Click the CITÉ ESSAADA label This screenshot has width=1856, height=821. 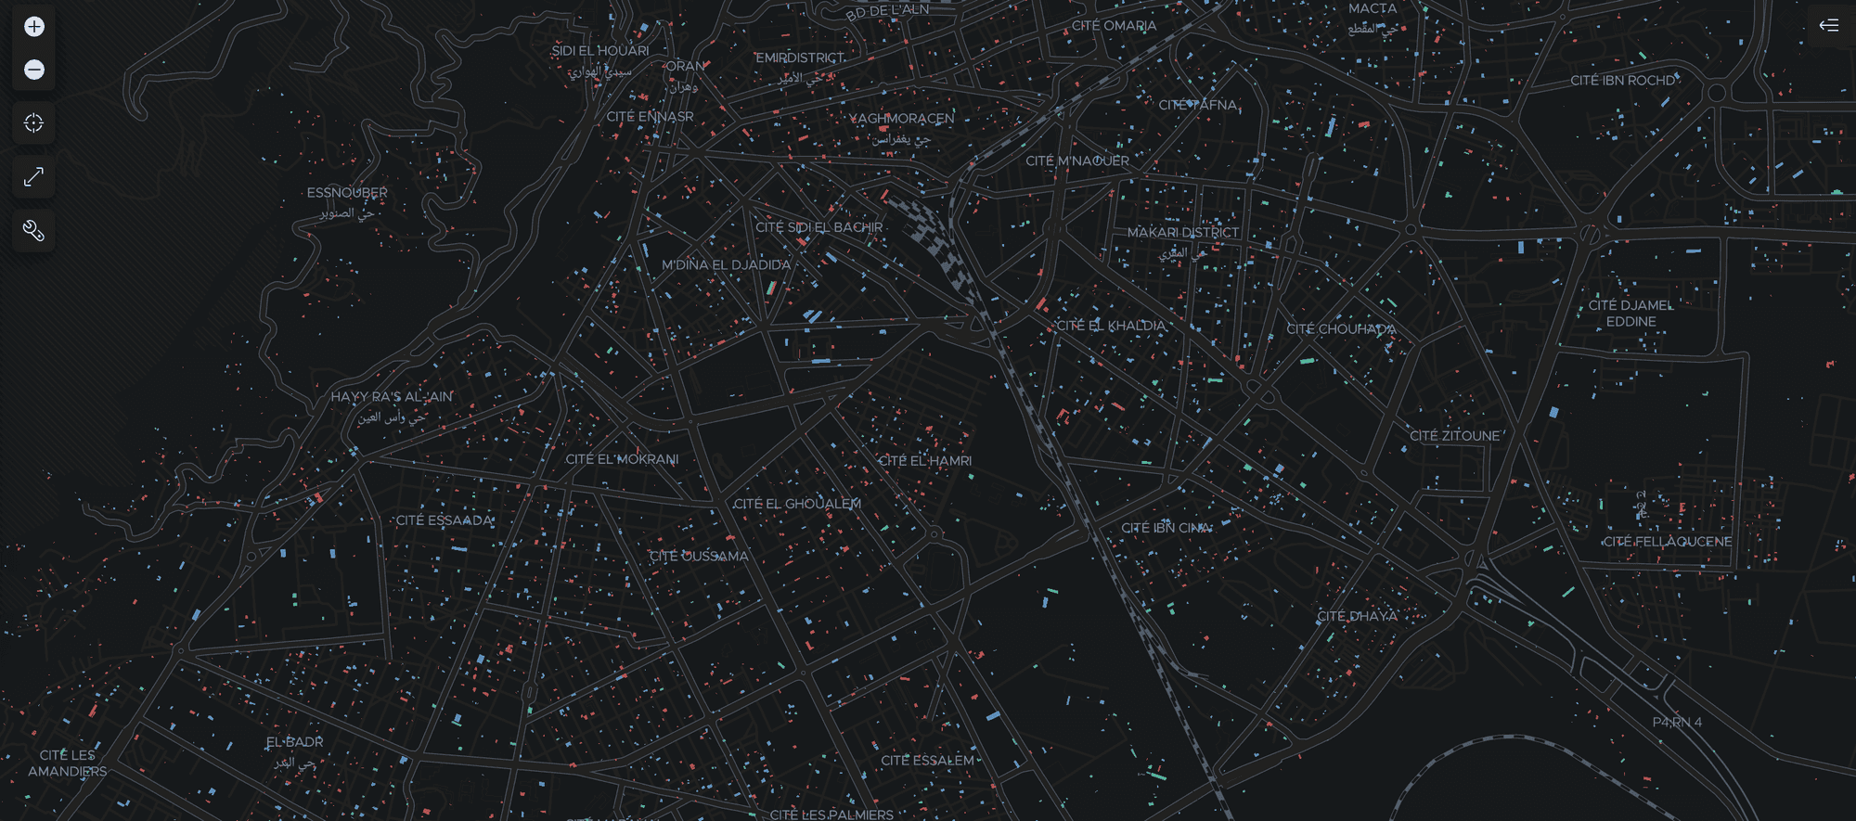click(x=445, y=520)
